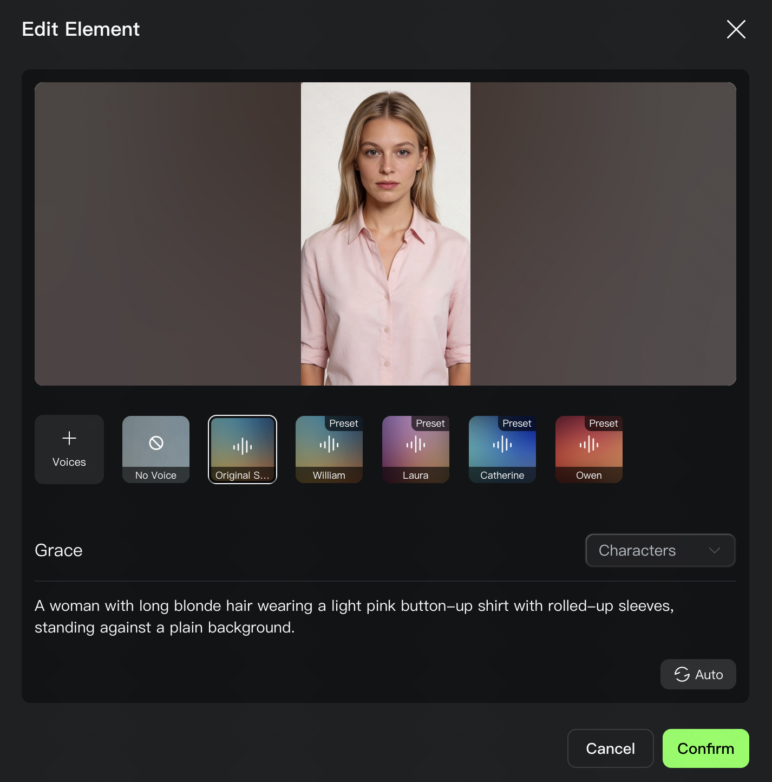The image size is (772, 782).
Task: Pick the Laura preset voice
Action: [x=416, y=449]
